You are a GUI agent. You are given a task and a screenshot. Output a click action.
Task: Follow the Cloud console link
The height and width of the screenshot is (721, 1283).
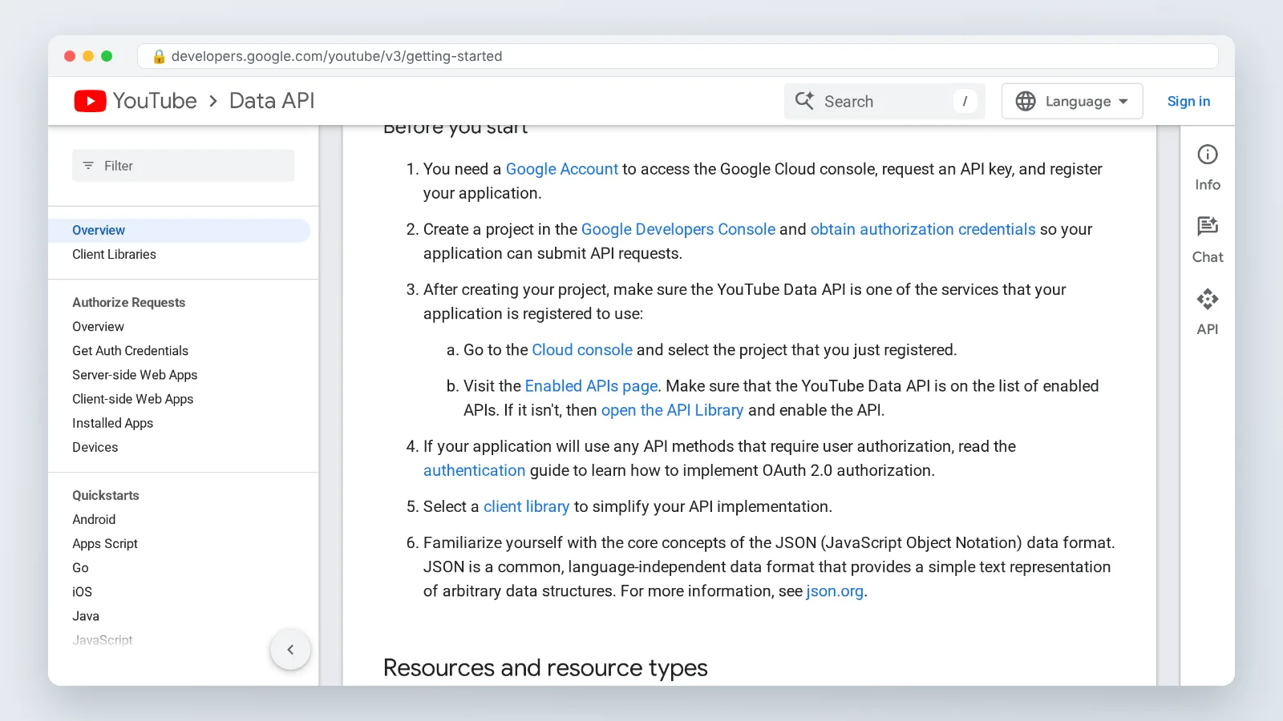click(582, 350)
